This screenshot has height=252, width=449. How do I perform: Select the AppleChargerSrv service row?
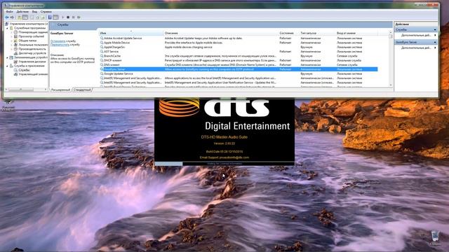[x=239, y=47]
